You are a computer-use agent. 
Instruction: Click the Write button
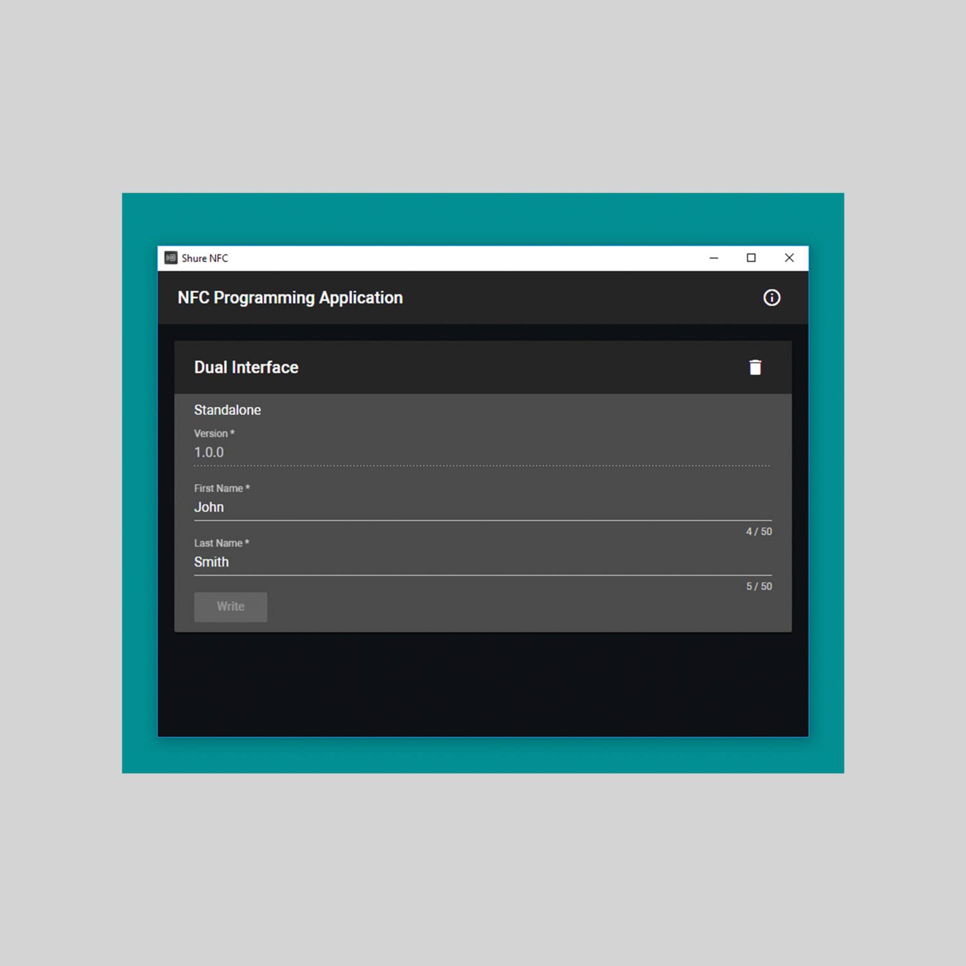(x=230, y=606)
